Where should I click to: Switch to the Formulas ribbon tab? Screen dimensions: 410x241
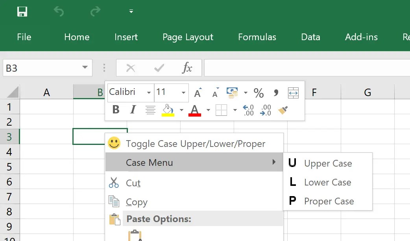click(x=257, y=37)
